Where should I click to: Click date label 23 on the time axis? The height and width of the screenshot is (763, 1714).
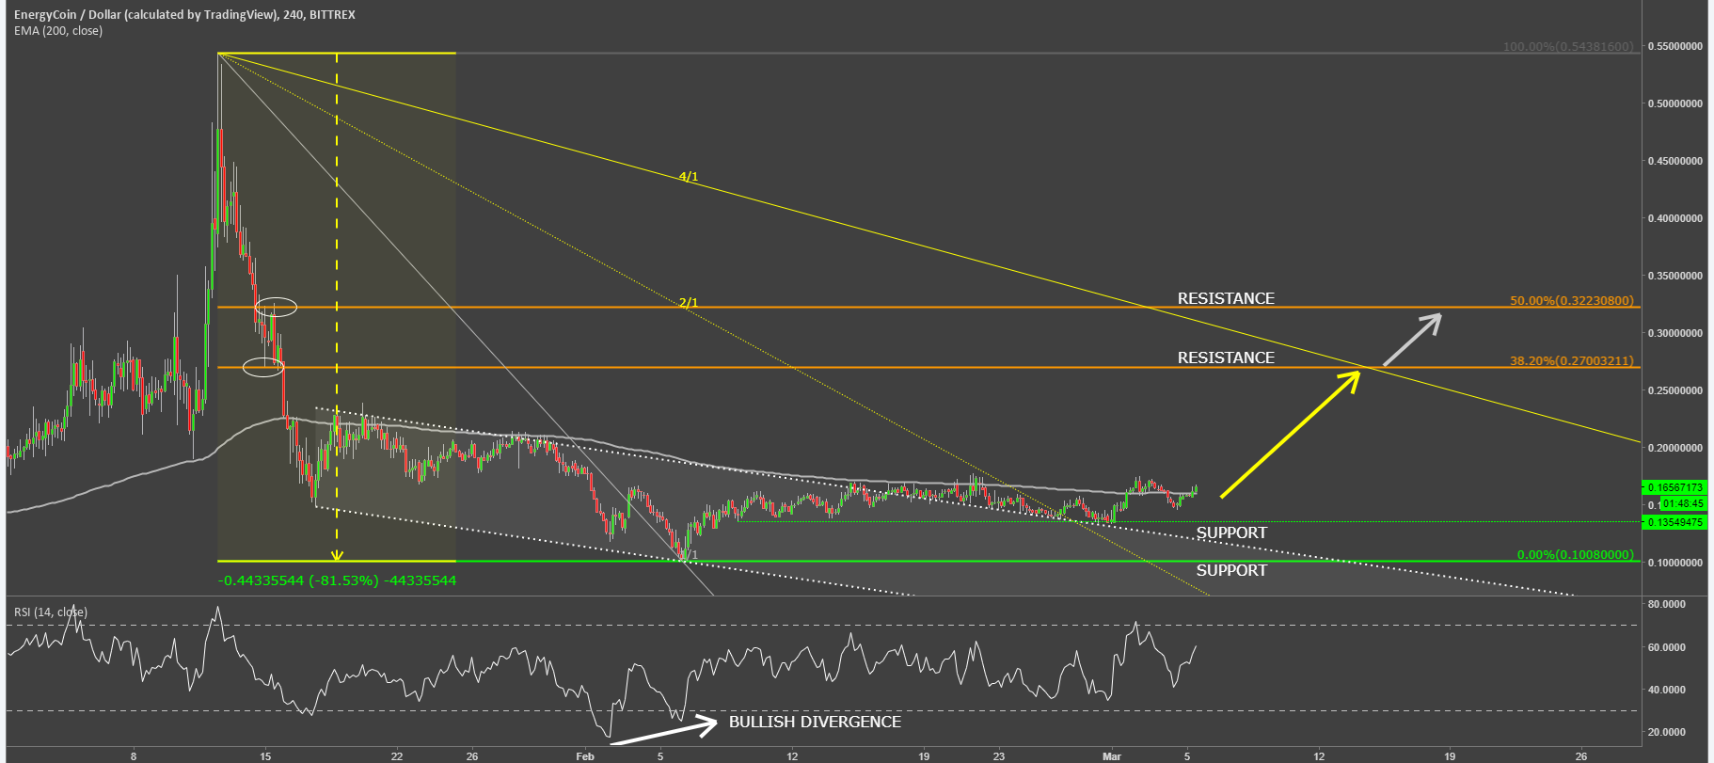coord(999,756)
